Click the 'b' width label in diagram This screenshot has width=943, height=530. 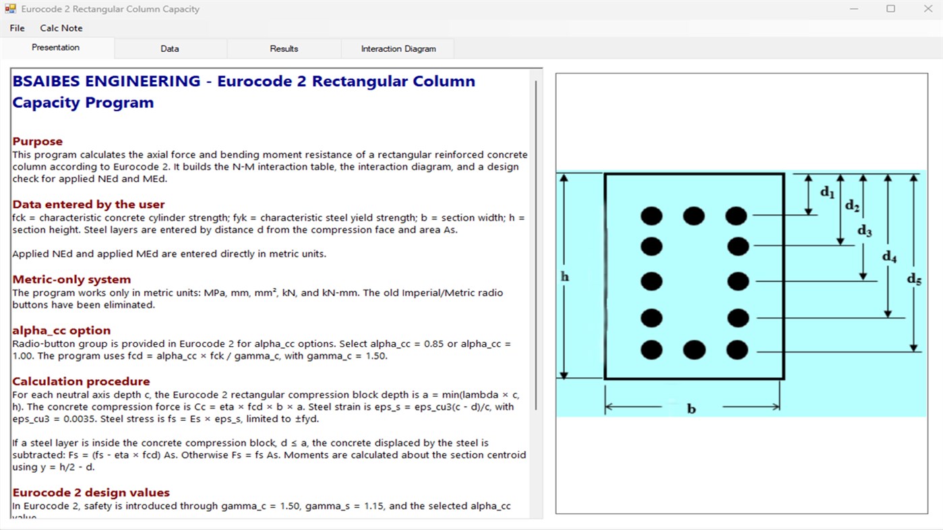click(x=692, y=409)
